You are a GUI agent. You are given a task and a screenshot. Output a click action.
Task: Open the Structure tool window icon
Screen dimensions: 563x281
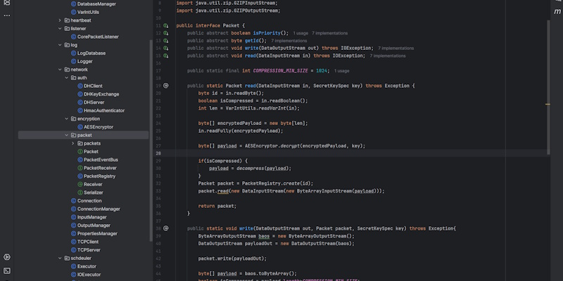click(7, 3)
